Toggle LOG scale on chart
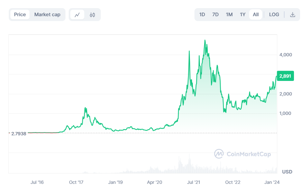Image resolution: width=304 pixels, height=190 pixels. 274,15
